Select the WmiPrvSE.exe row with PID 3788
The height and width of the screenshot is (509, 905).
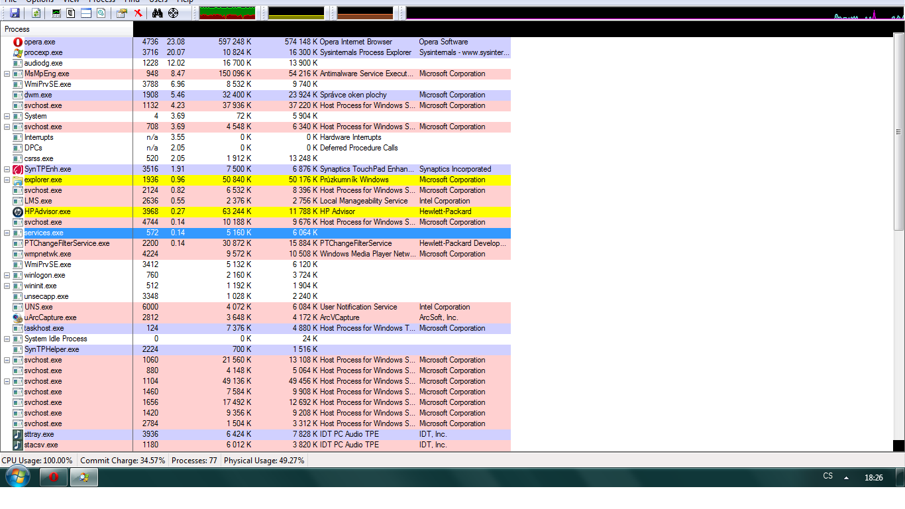[256, 84]
